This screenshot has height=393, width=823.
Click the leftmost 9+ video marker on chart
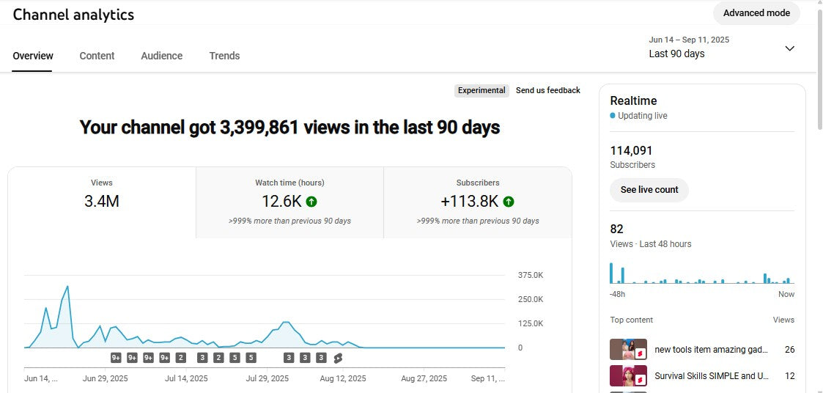pyautogui.click(x=116, y=358)
